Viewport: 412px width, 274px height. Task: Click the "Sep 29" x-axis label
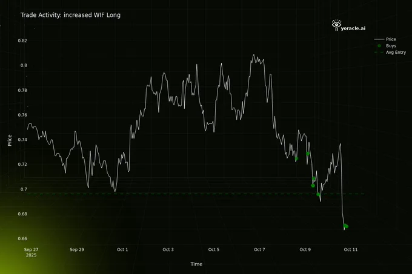77,250
